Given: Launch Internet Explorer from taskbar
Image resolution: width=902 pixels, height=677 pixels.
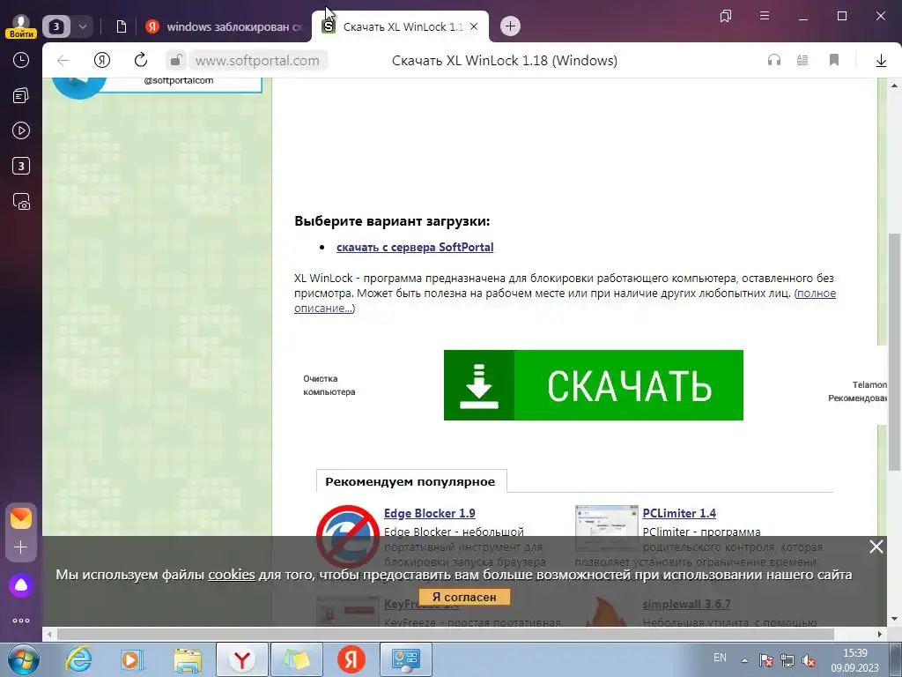Looking at the screenshot, I should click(78, 659).
